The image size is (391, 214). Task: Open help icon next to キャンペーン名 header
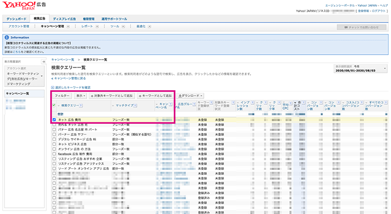click(x=170, y=104)
